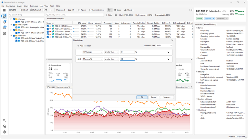The image size is (248, 139).
Task: Open the Combine with AND dropdown
Action: click(164, 46)
